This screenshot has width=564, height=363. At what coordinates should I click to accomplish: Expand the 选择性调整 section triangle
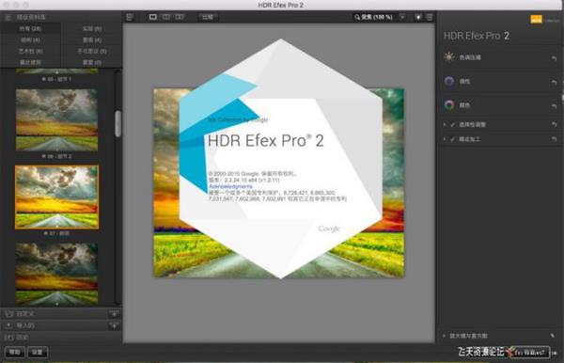[x=445, y=124]
